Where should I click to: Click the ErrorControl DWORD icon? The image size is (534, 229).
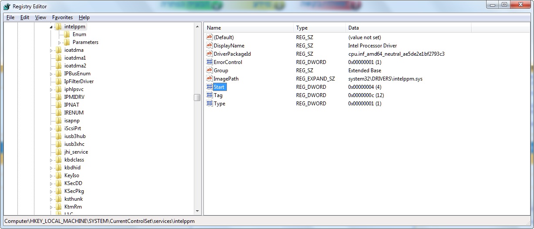(209, 62)
